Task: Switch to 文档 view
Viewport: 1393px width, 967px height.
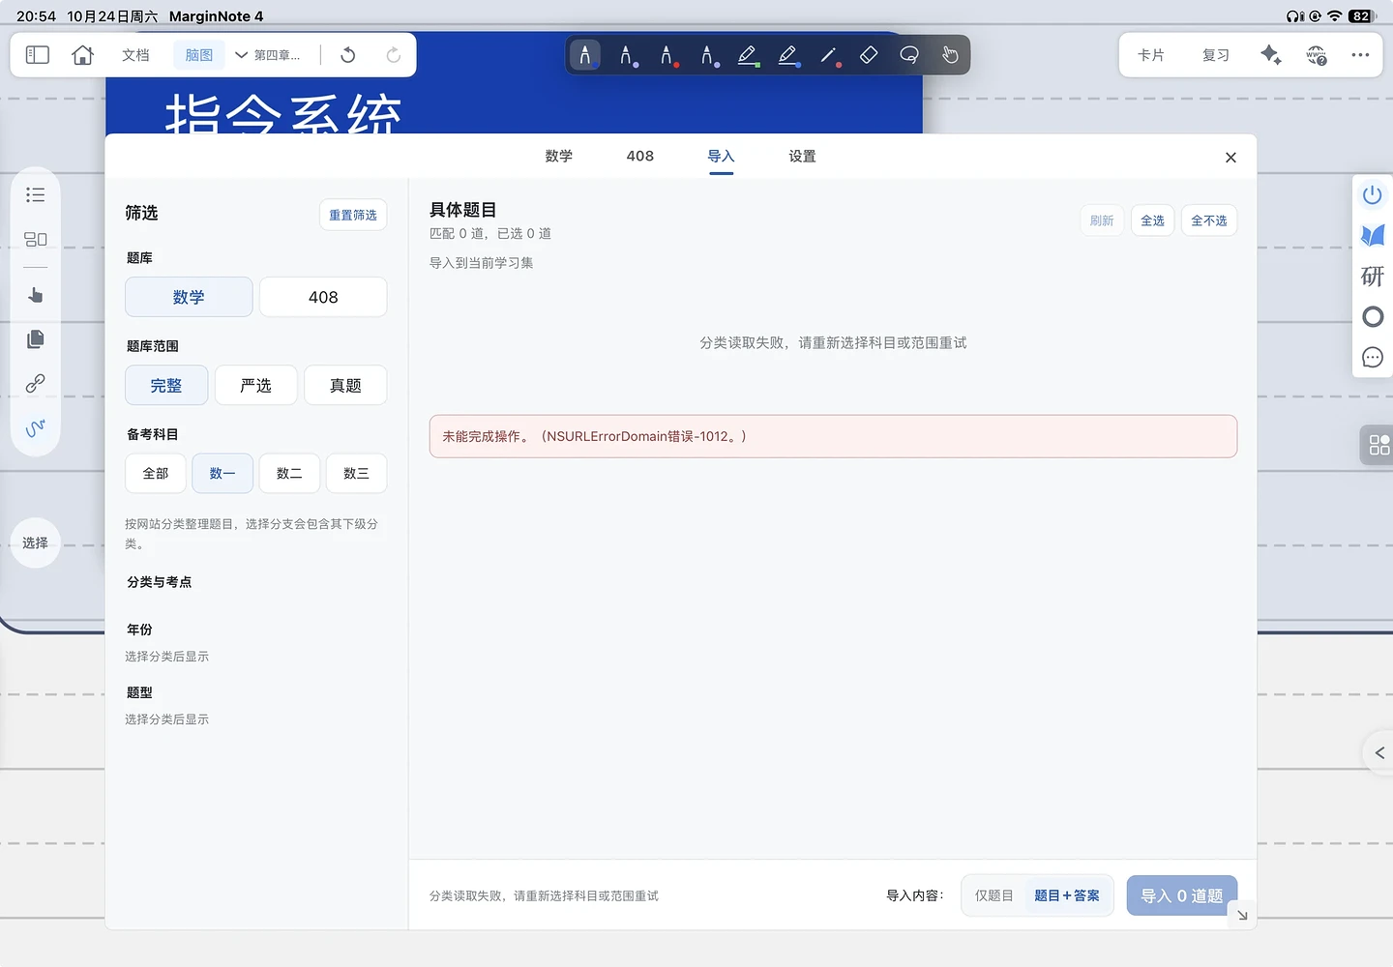Action: [x=135, y=55]
